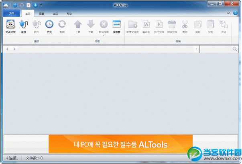This screenshot has height=164, width=242.
Task: Click the Refresh arrows icon
Action: [62, 24]
